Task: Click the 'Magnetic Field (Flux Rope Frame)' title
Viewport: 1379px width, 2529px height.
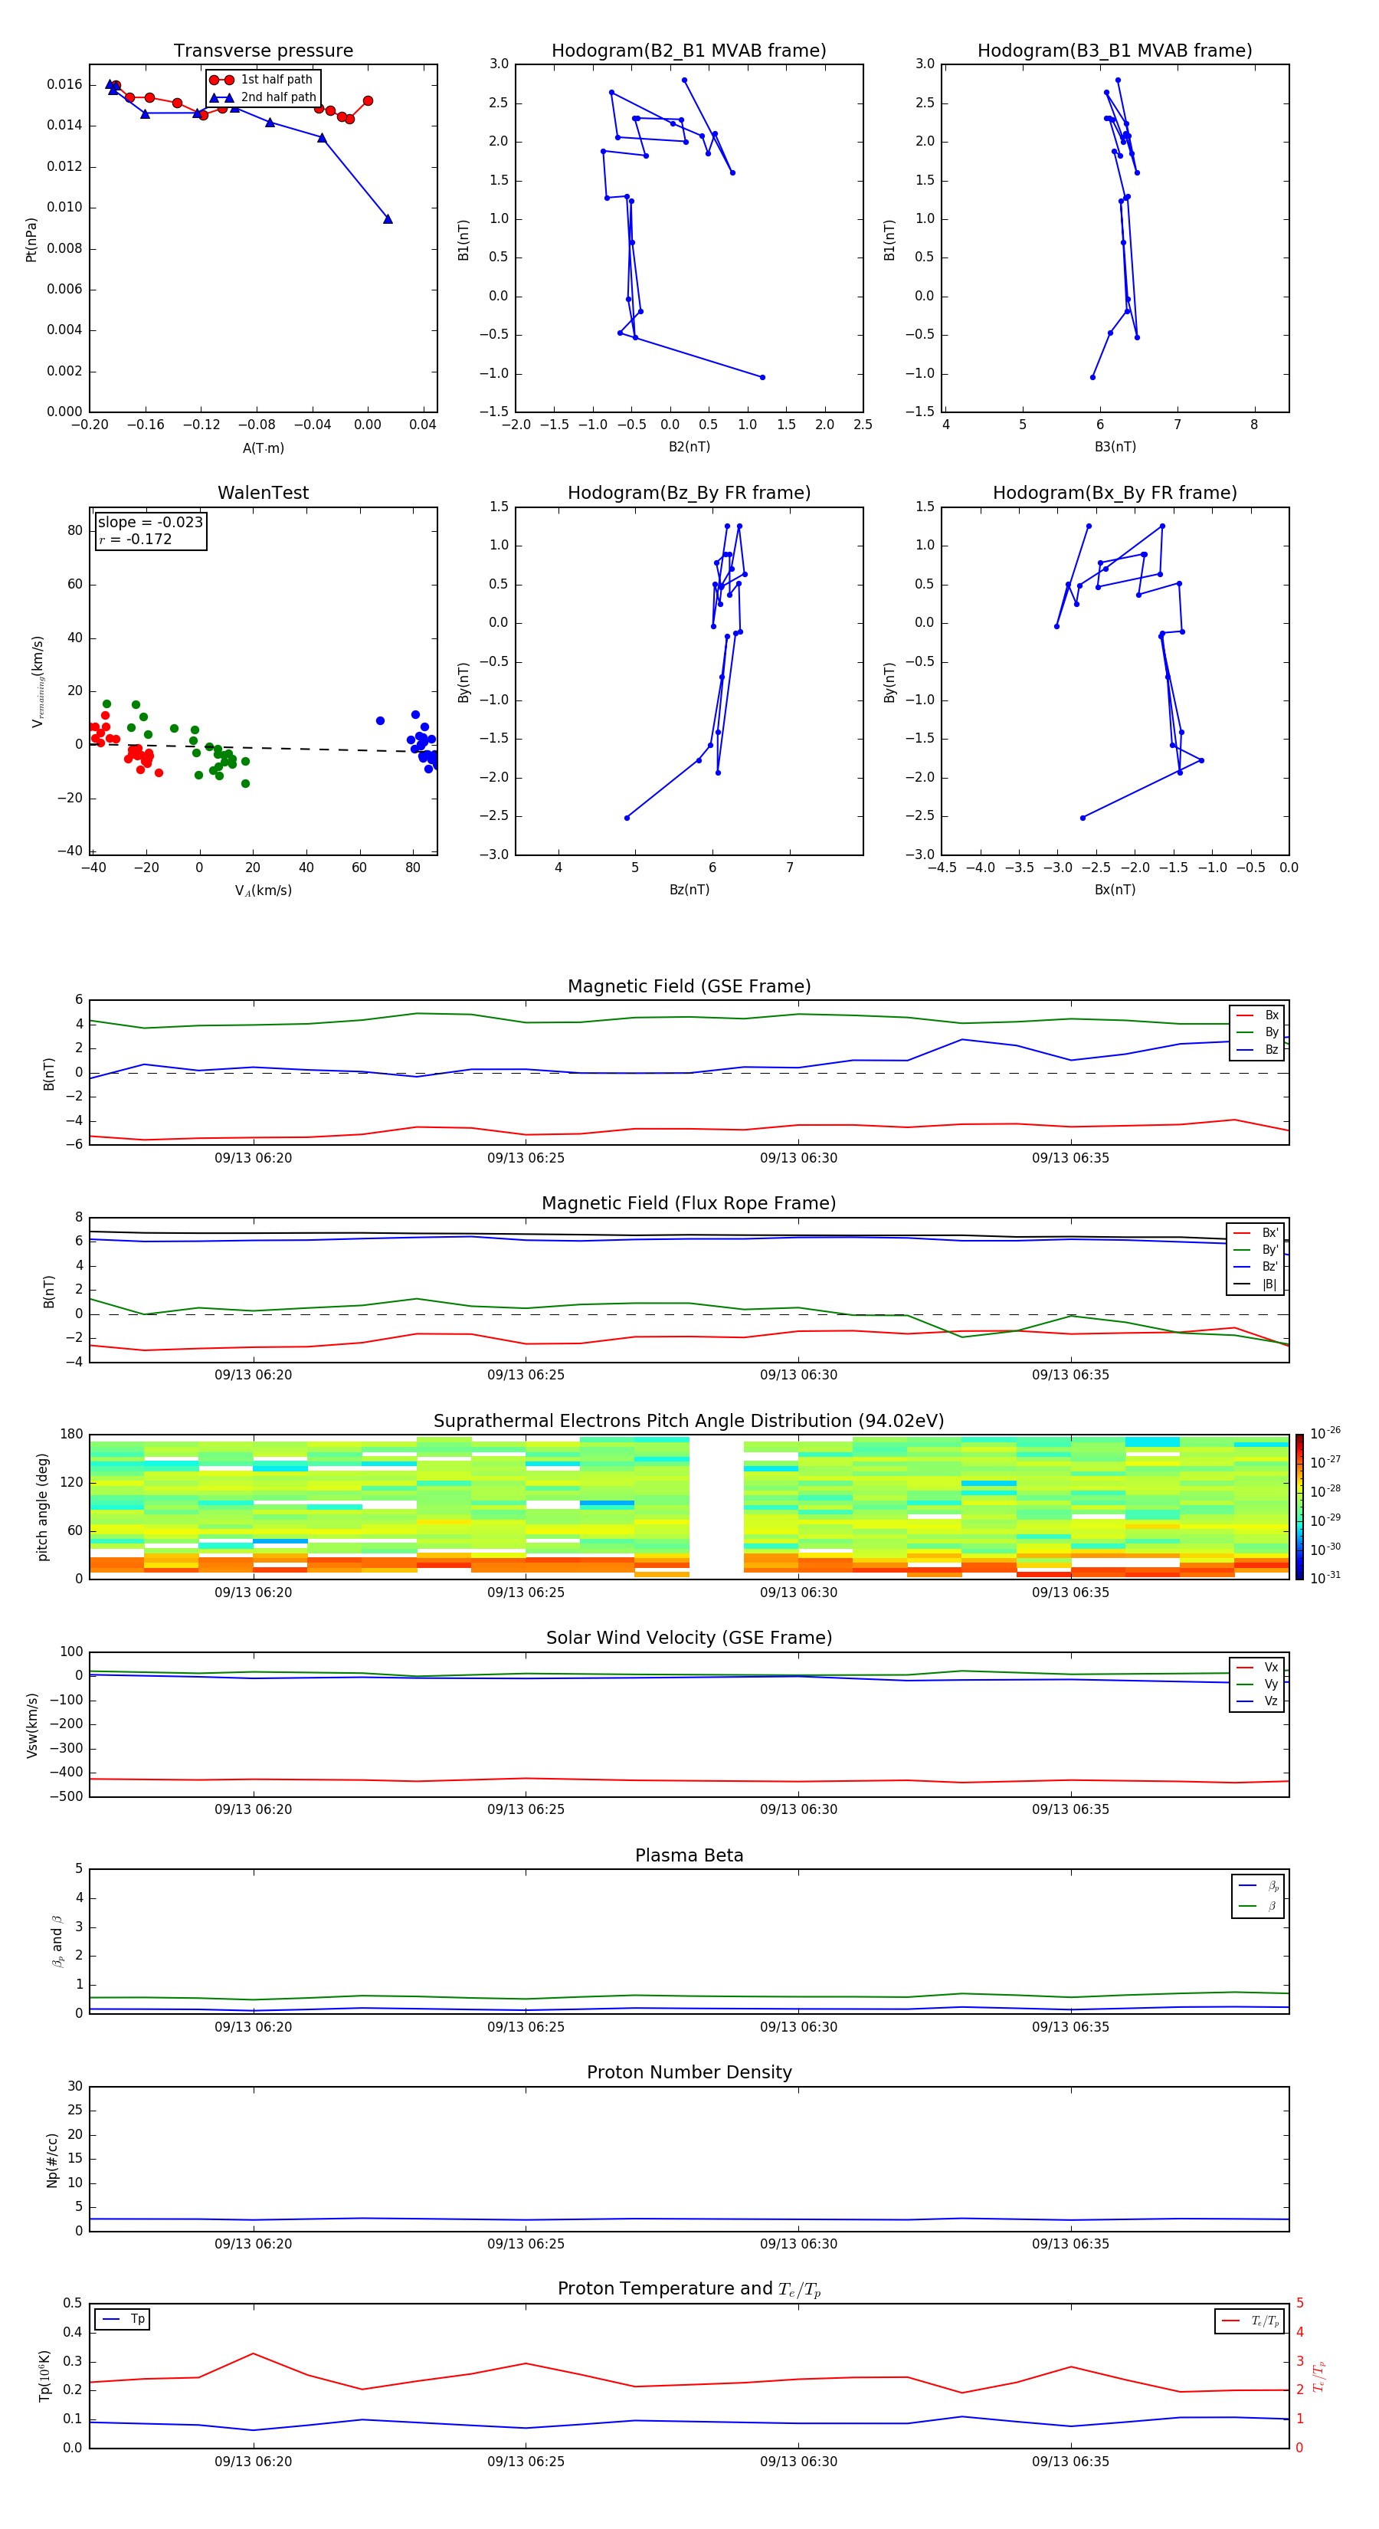Action: tap(689, 1204)
